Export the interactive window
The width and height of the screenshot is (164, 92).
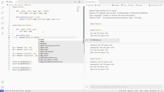click(x=131, y=5)
